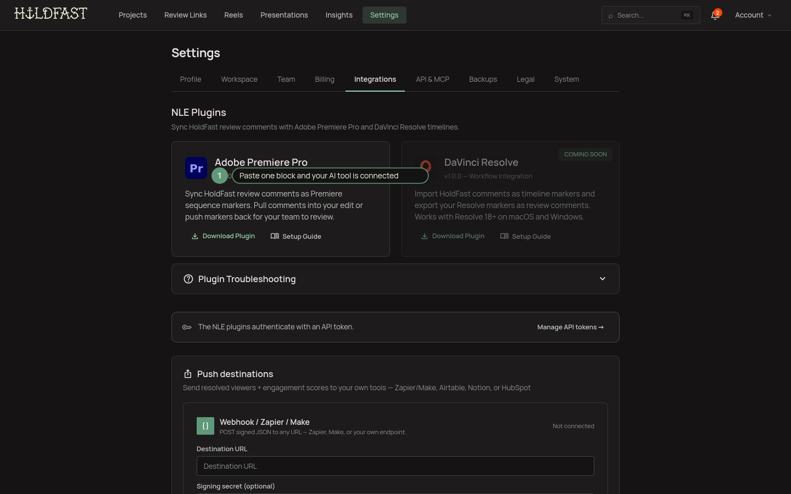Screen dimensions: 791x494
Task: Switch to the Legal tab
Action: (526, 79)
